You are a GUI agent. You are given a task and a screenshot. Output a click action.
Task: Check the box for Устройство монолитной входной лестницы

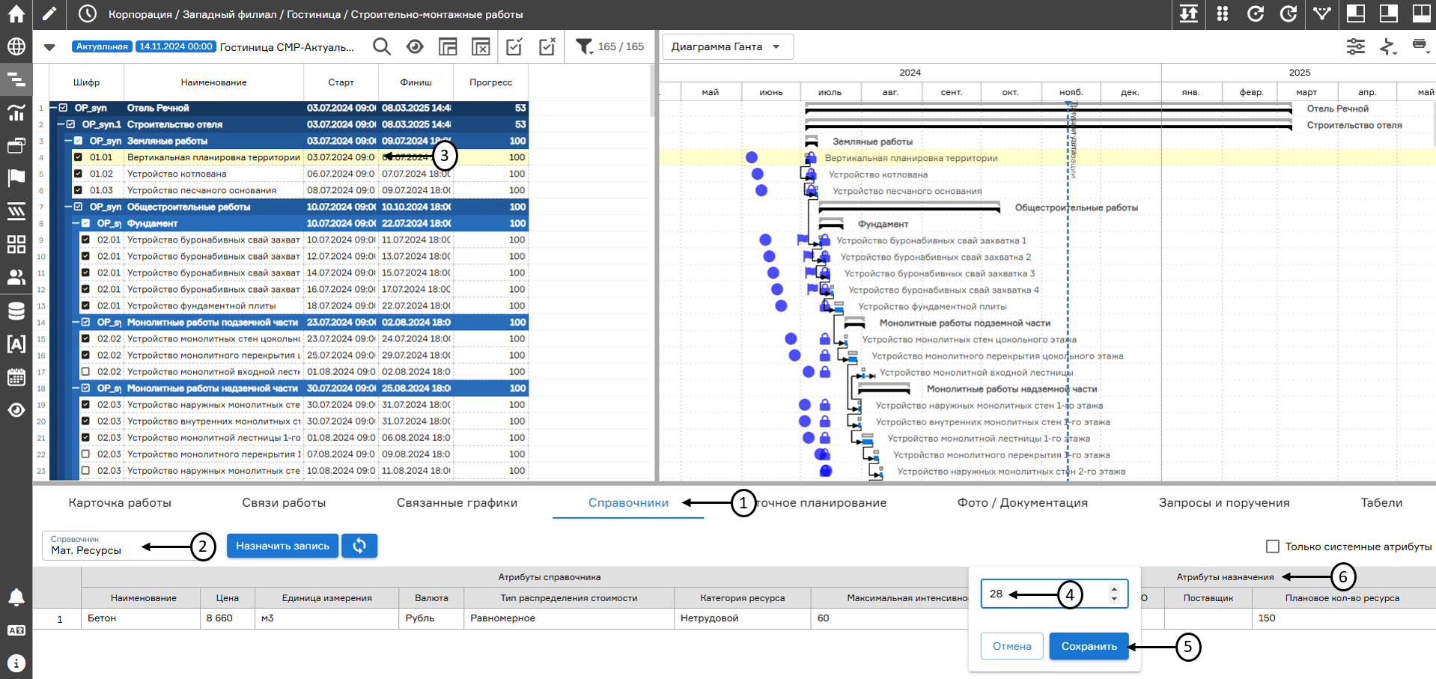[85, 371]
